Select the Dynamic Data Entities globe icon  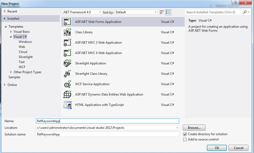[x=67, y=94]
